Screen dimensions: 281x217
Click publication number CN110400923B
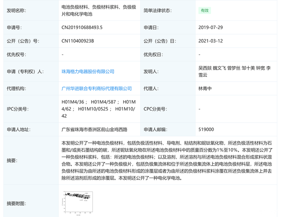click(x=78, y=41)
